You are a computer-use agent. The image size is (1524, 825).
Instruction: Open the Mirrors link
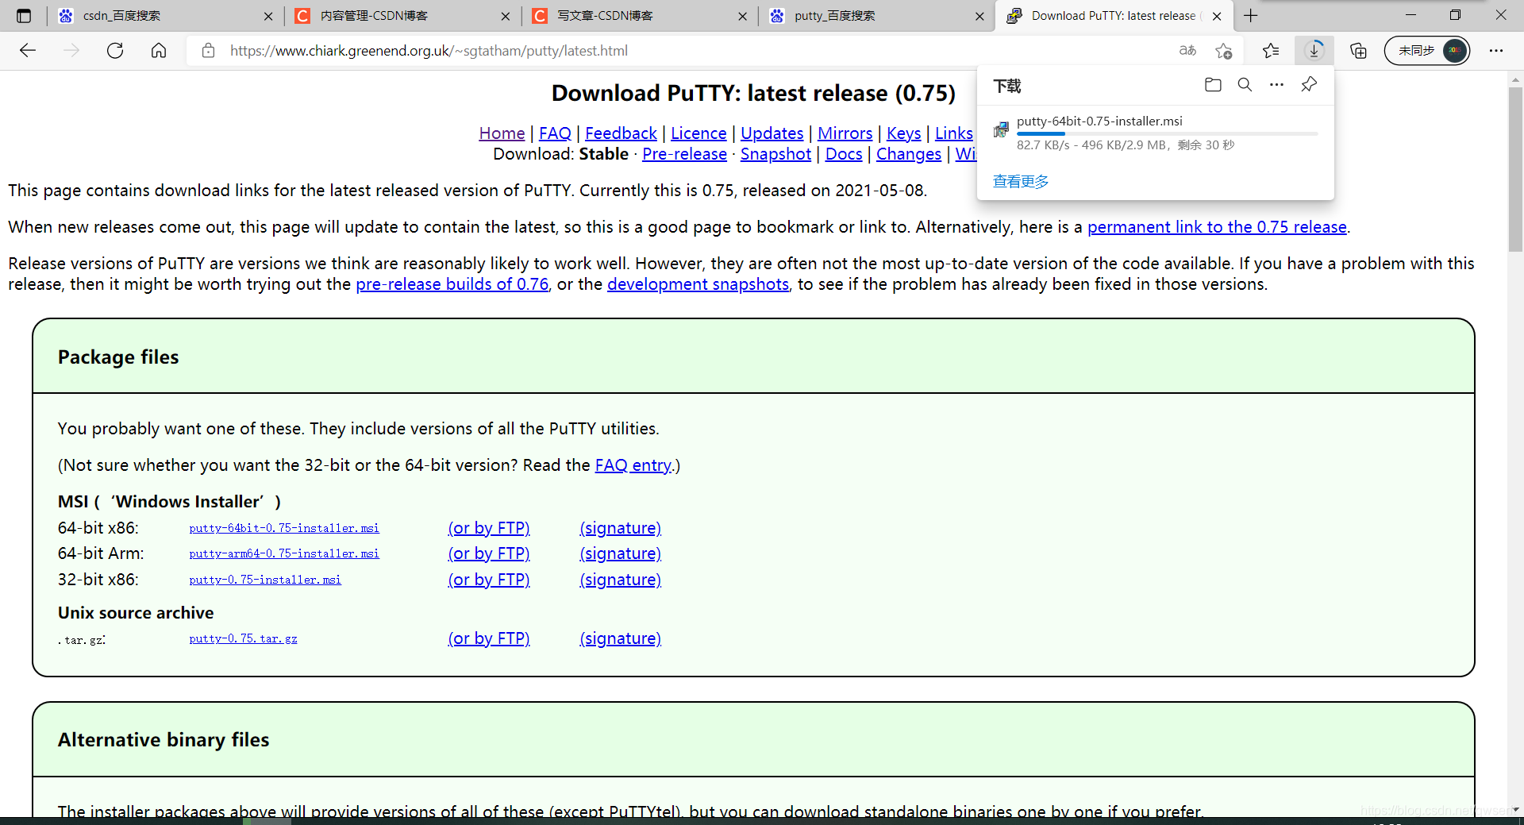tap(845, 133)
